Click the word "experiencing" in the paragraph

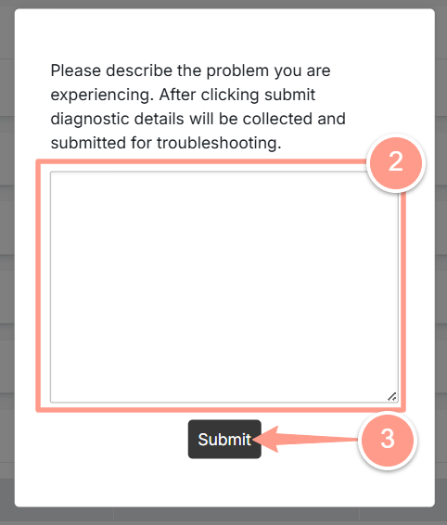click(x=101, y=95)
